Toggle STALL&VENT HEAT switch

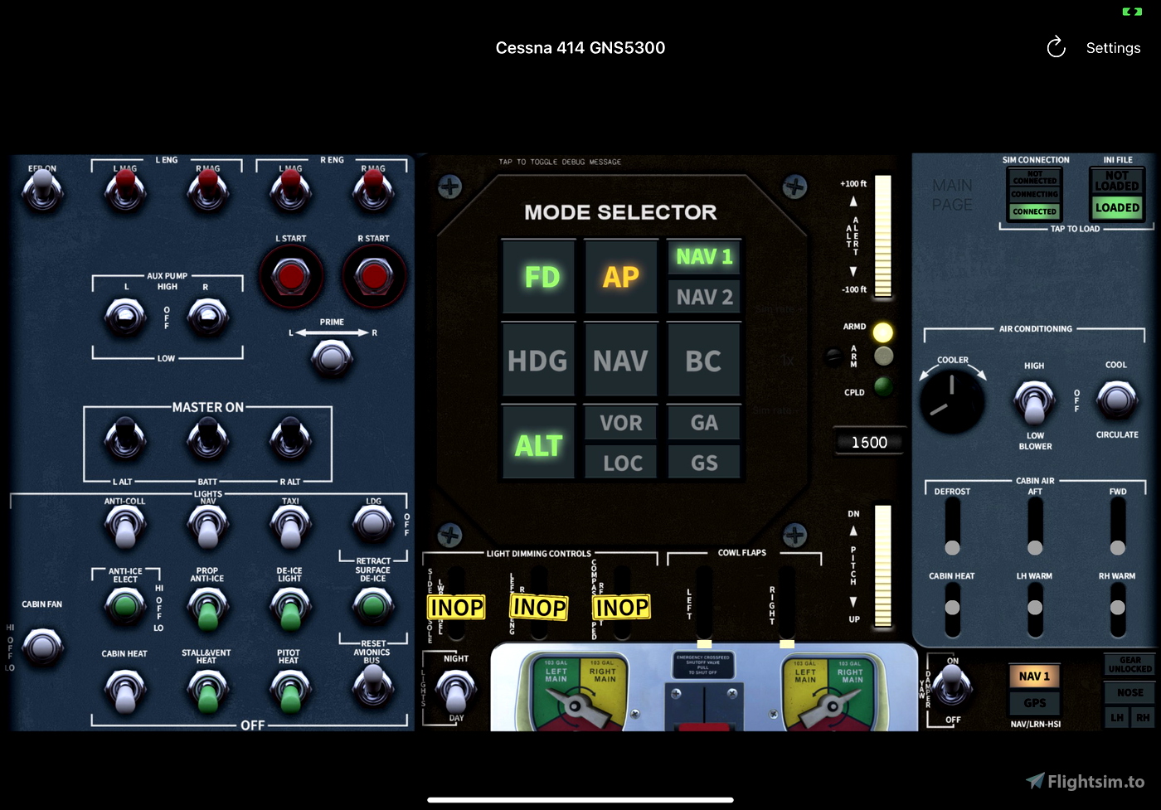(x=207, y=691)
